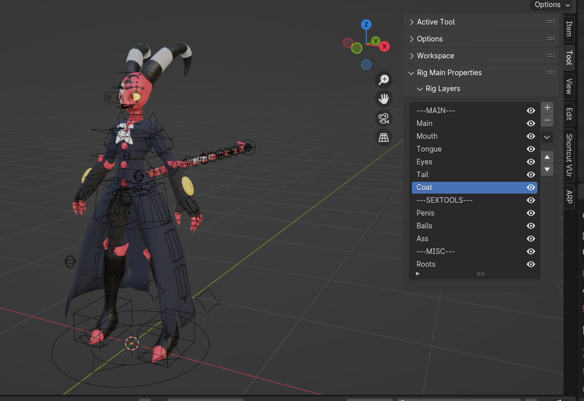Hide the Mouth rig layer
Viewport: 584px width, 401px height.
pyautogui.click(x=531, y=136)
